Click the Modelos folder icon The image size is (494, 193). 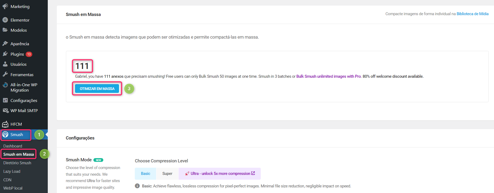5,30
